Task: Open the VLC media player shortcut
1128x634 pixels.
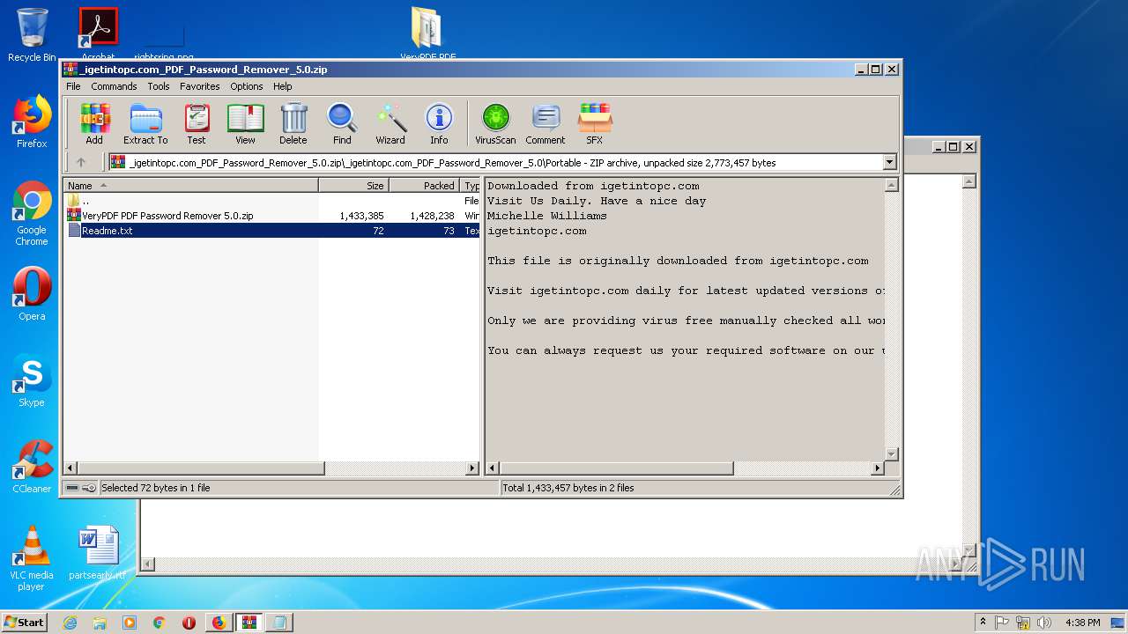Action: click(x=32, y=558)
